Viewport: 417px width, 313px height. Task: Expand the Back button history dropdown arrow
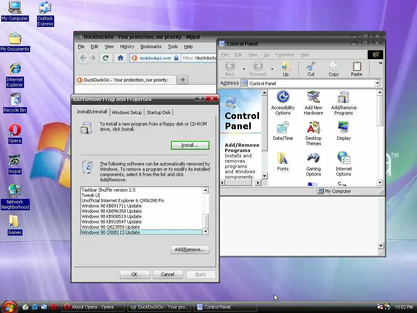(x=244, y=69)
